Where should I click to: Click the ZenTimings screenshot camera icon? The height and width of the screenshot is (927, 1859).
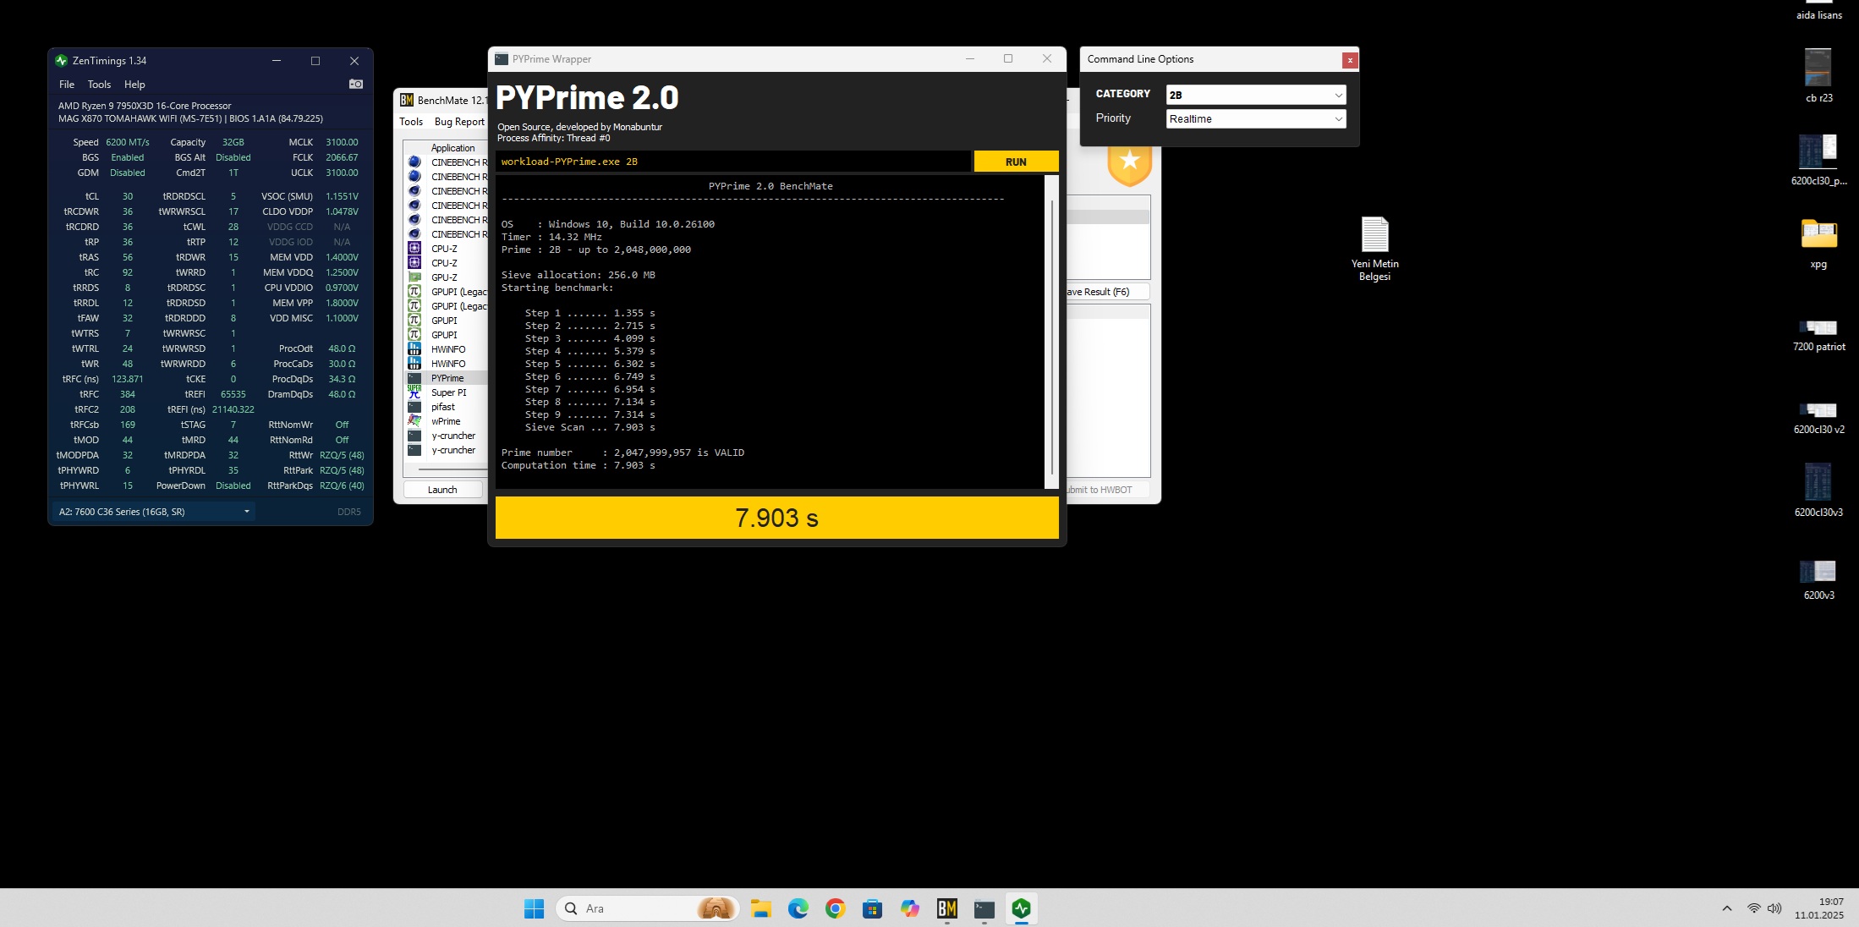356,84
